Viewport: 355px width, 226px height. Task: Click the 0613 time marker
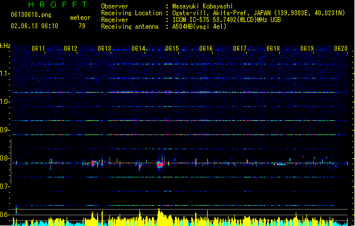tap(104, 49)
